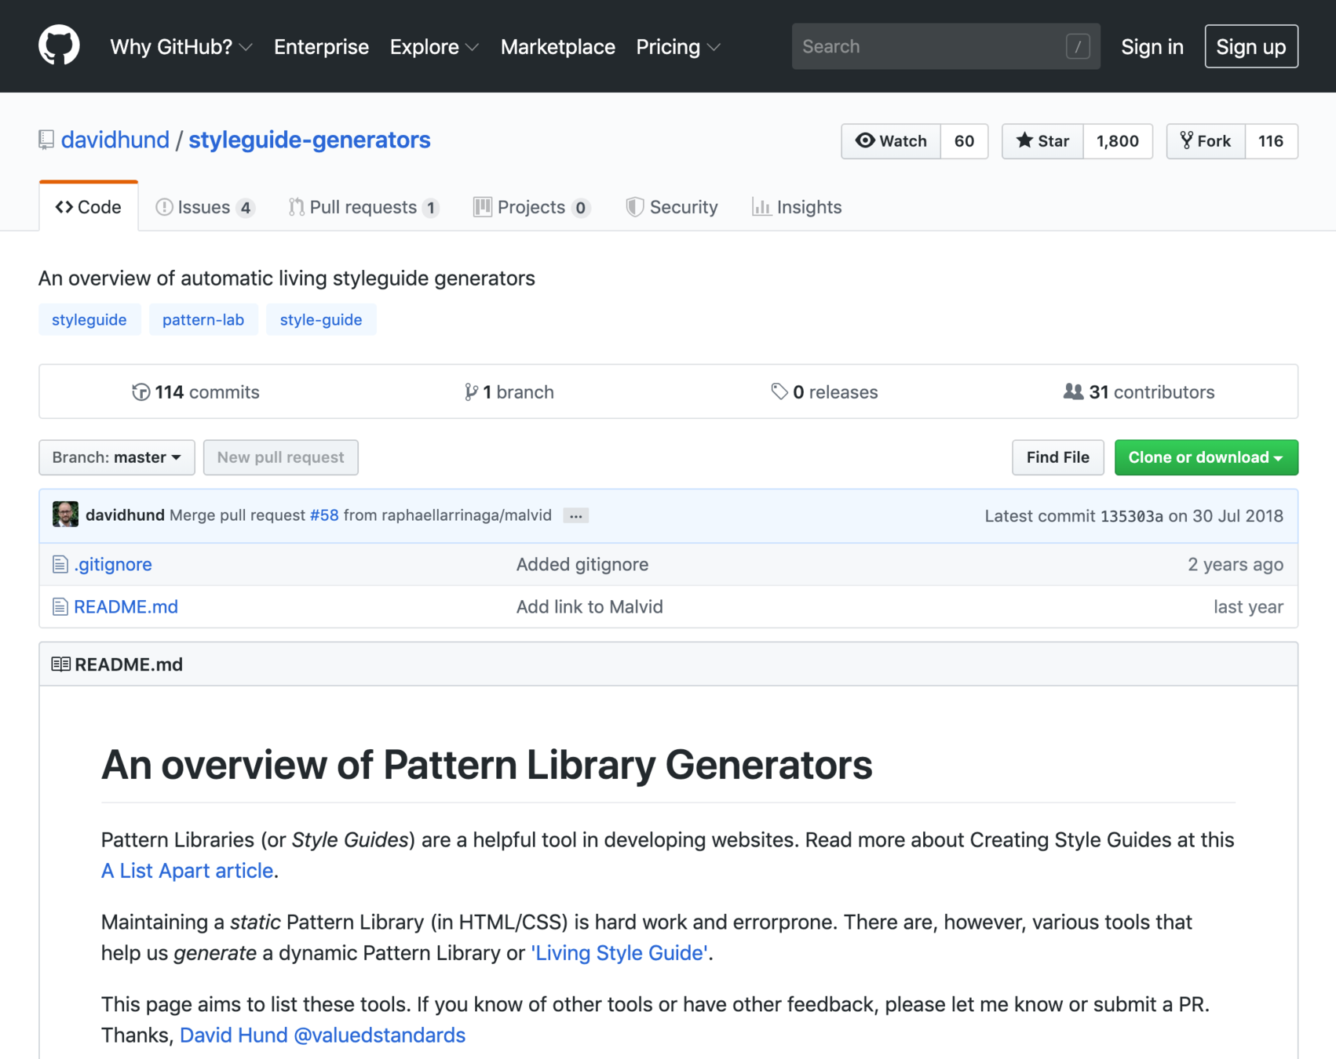Click the 'Living Style Guide' link
Image resolution: width=1336 pixels, height=1059 pixels.
pos(620,953)
